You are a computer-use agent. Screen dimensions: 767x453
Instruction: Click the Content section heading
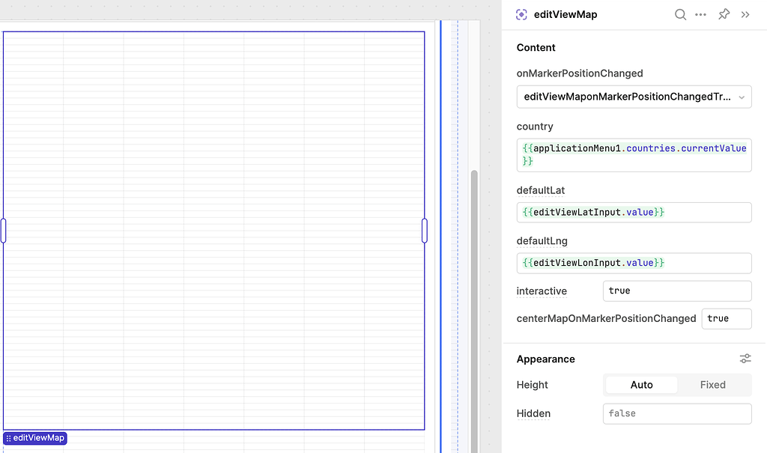point(536,47)
